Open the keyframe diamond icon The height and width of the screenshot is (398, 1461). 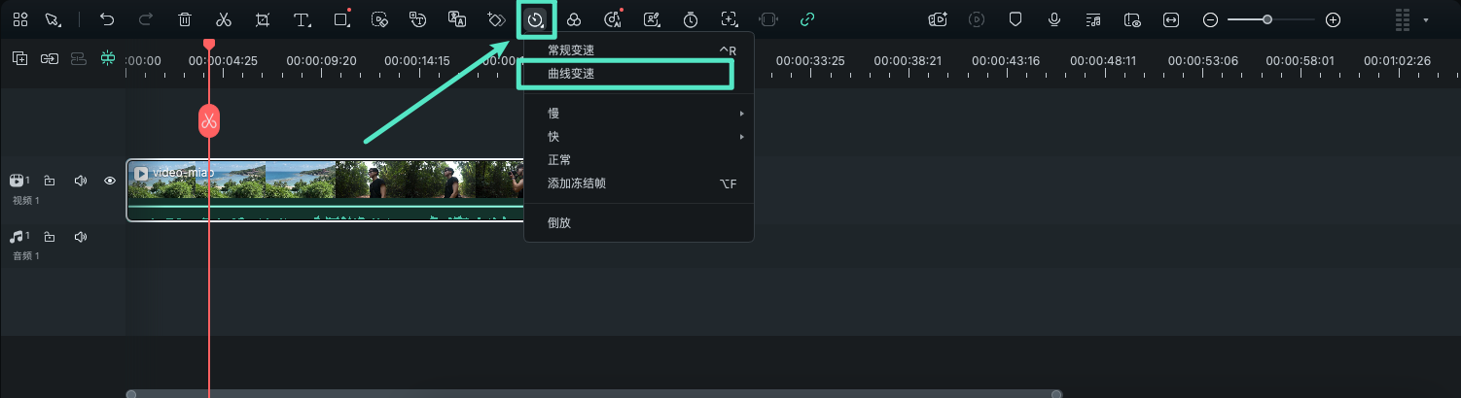(496, 19)
